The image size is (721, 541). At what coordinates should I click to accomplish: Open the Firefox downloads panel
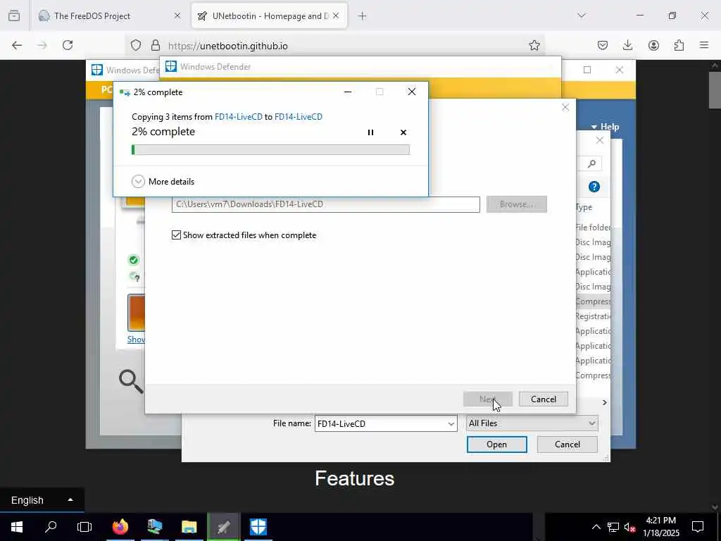(x=627, y=45)
